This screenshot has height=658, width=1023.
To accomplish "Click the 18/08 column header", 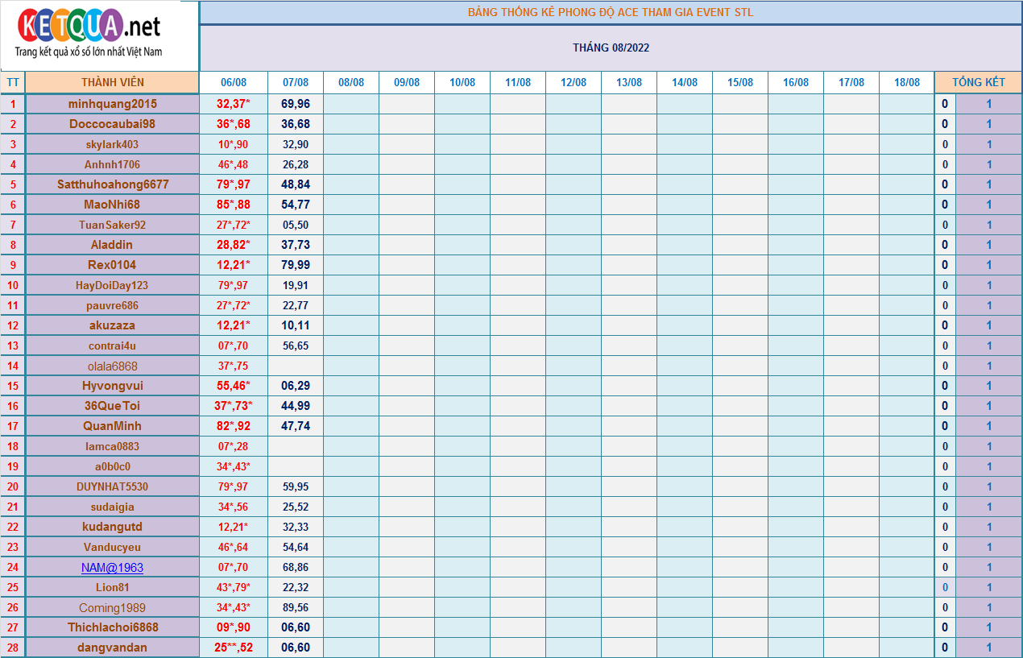I will 907,82.
